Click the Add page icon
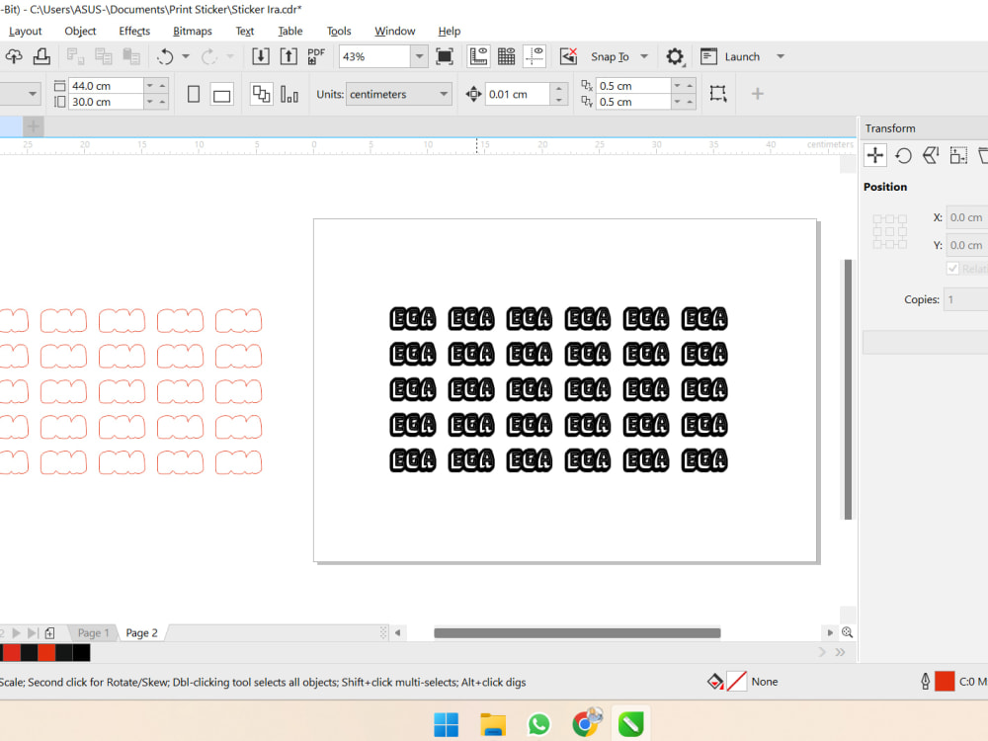Image resolution: width=988 pixels, height=741 pixels. point(49,632)
